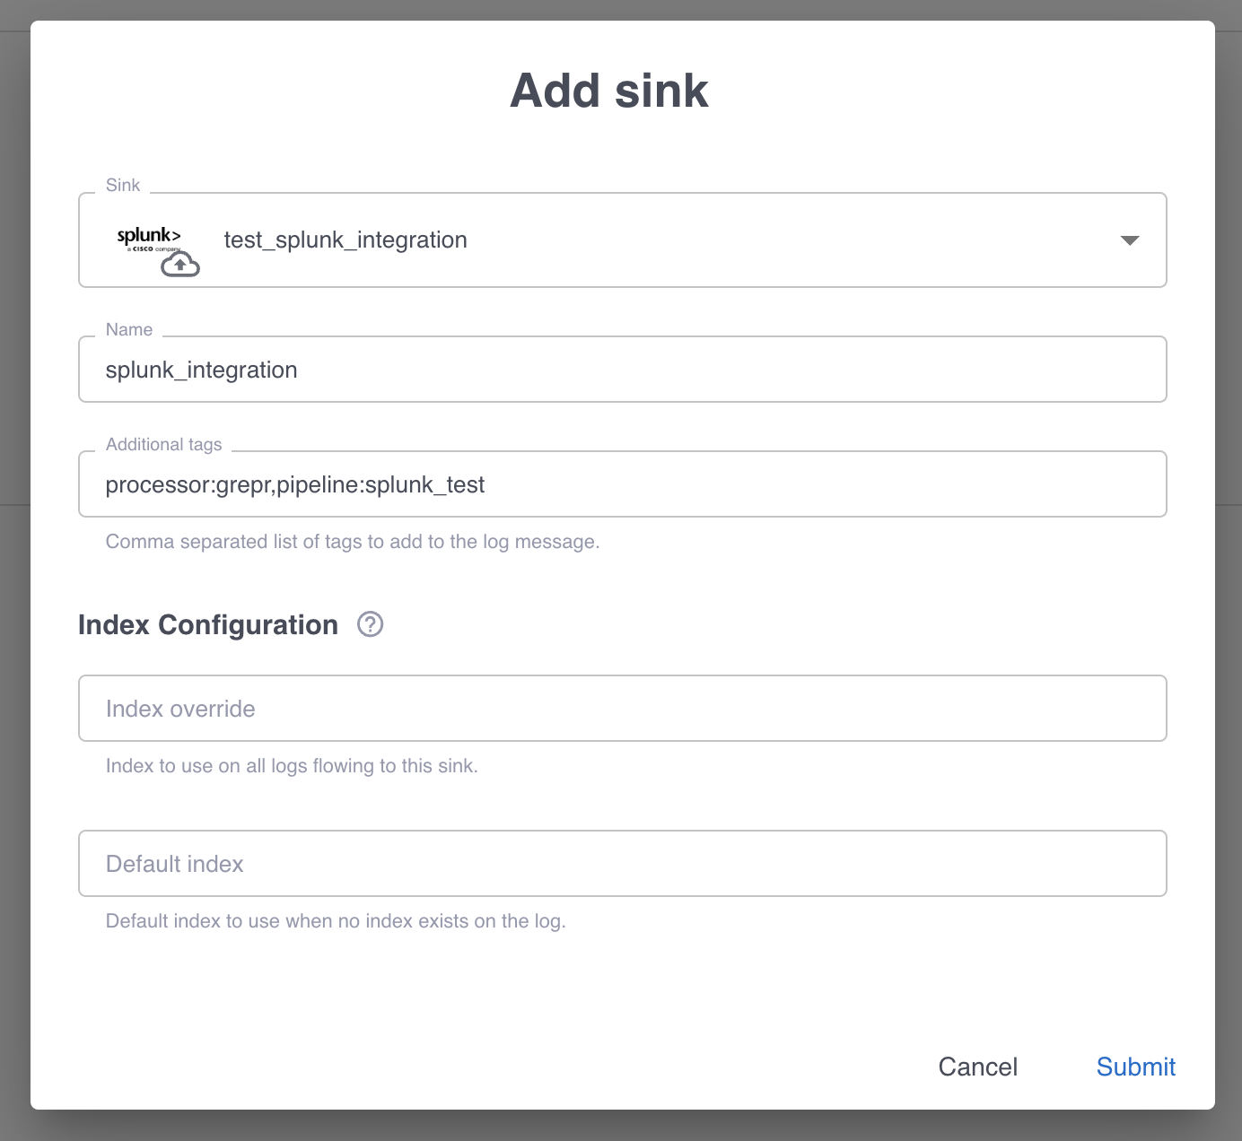This screenshot has width=1242, height=1141.
Task: Submit the new sink configuration
Action: [x=1135, y=1067]
